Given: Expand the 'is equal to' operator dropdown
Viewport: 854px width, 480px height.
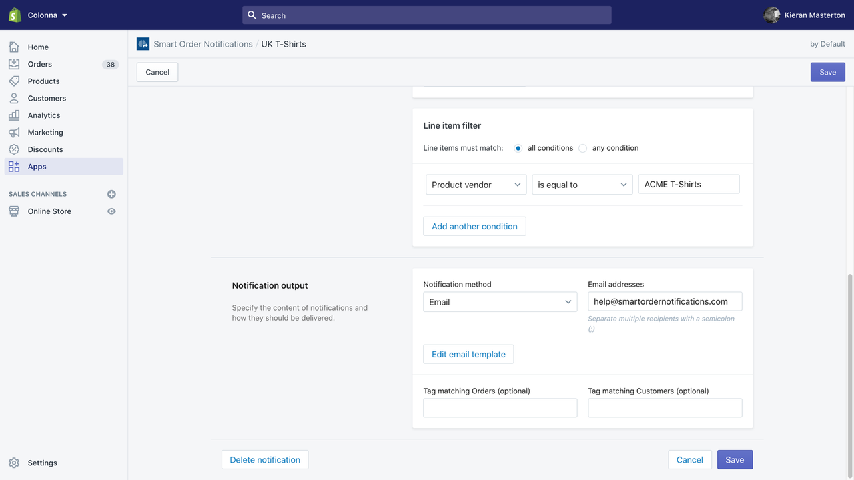Looking at the screenshot, I should (x=582, y=184).
